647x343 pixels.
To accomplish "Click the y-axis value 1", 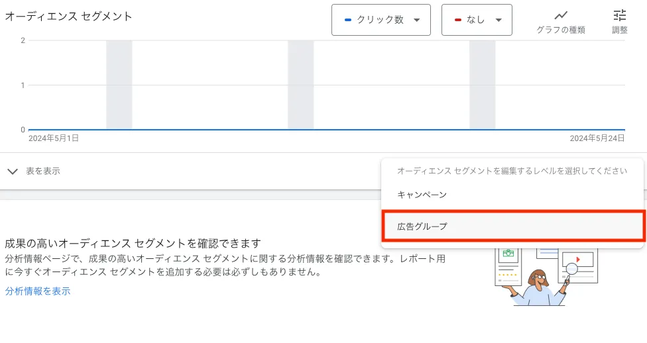I will point(23,85).
